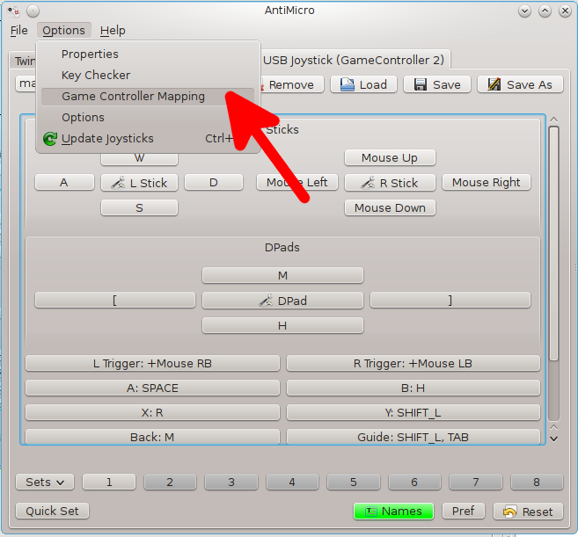Screen dimensions: 578x537
Task: Click the Save floppy disk icon
Action: click(421, 84)
